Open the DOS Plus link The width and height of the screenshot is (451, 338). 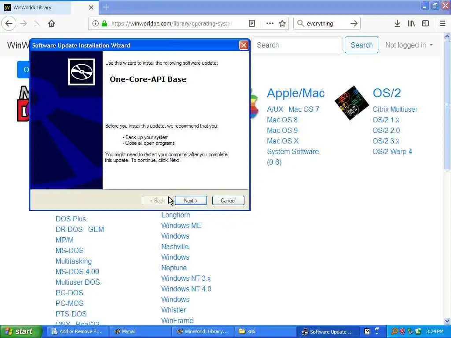click(70, 219)
